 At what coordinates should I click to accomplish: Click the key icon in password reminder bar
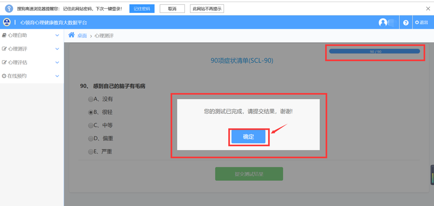click(x=9, y=9)
